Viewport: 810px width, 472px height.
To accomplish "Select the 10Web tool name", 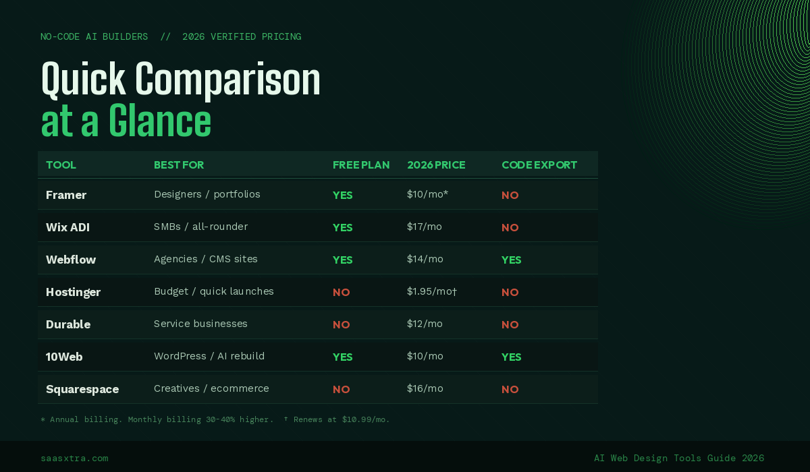I will pos(64,357).
